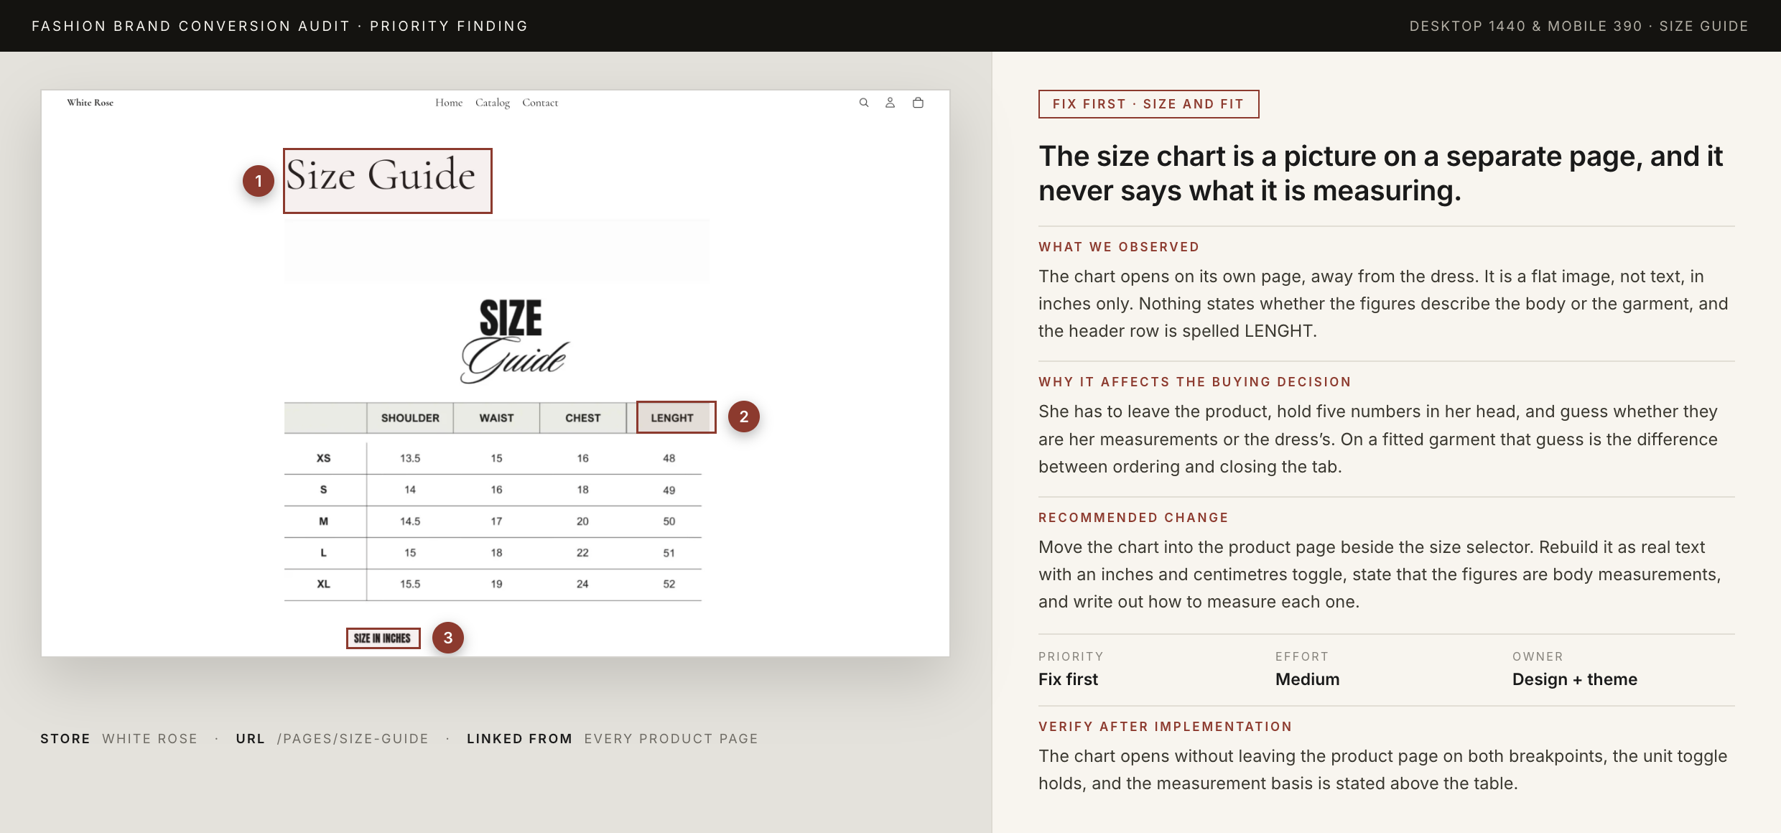Click the Size Guide page heading
Screen dimensions: 1781x833
[x=381, y=175]
